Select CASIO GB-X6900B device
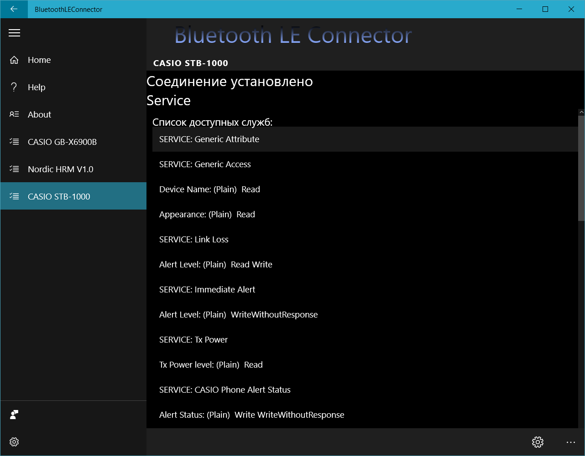The width and height of the screenshot is (585, 456). (x=73, y=142)
